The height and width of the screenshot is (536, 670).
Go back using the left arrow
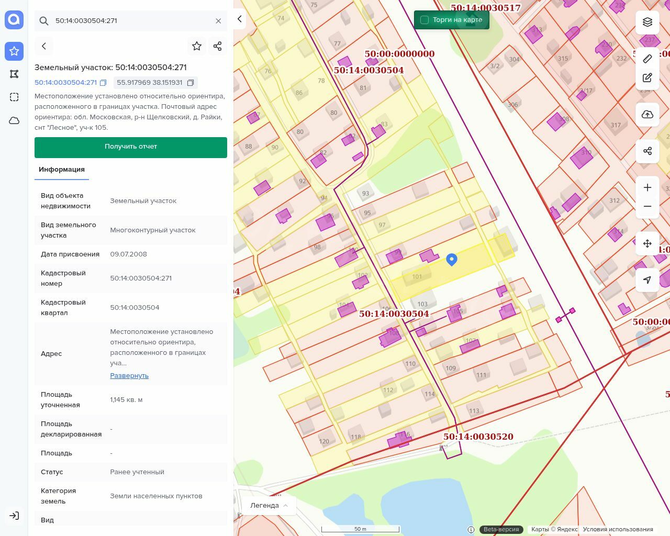[x=44, y=46]
